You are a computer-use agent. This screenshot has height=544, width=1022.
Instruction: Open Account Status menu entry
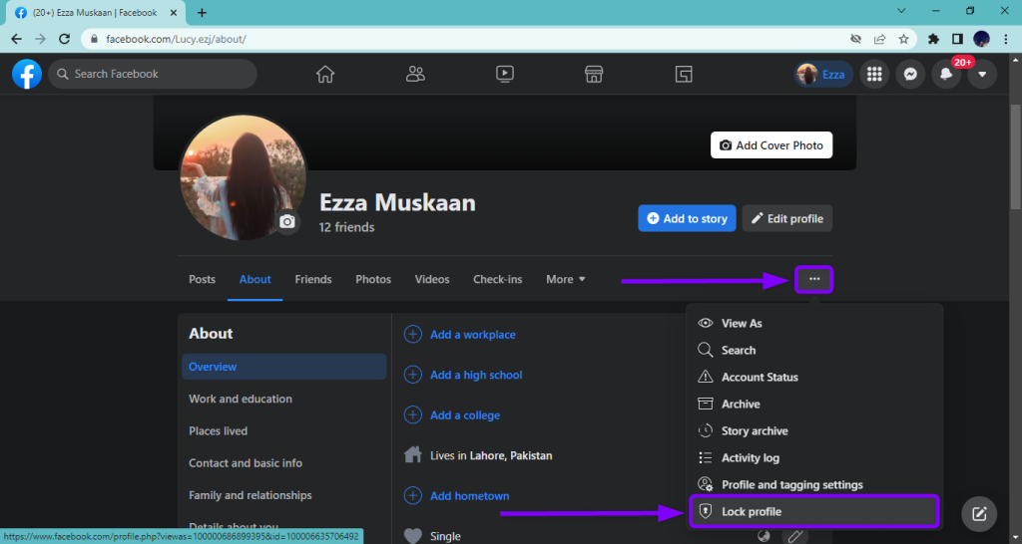tap(814, 377)
